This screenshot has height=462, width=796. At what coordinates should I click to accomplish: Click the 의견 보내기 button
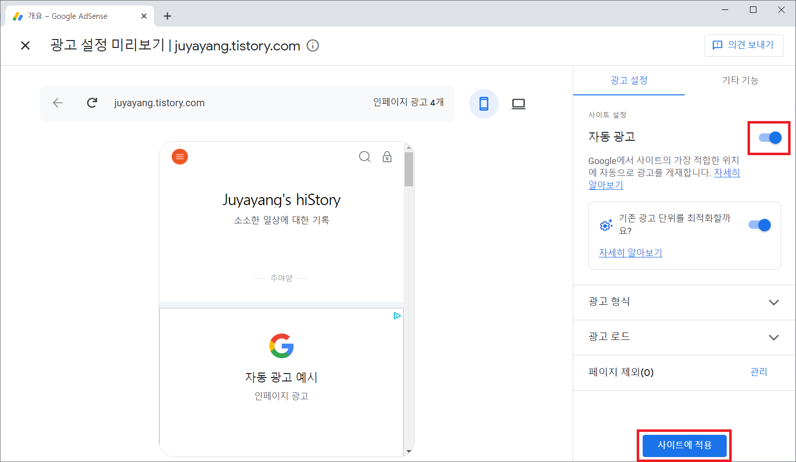pos(744,45)
